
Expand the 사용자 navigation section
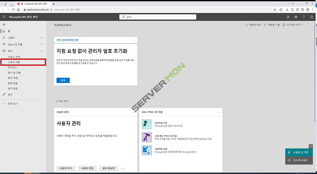pos(42,38)
